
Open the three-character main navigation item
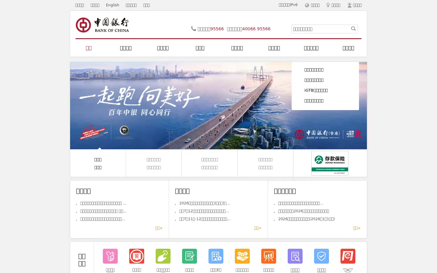(200, 48)
